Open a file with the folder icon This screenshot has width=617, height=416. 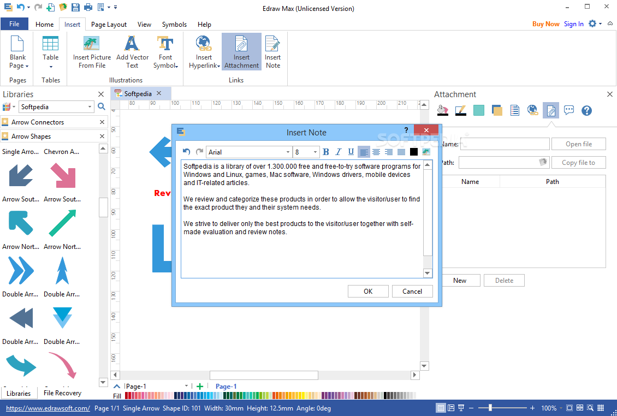pos(63,7)
